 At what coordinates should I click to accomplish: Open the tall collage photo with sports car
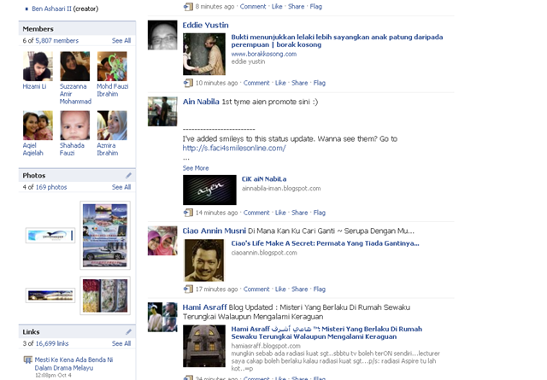coord(105,236)
